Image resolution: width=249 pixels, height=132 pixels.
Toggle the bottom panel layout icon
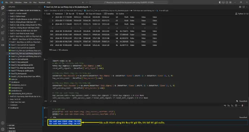click(x=223, y=3)
